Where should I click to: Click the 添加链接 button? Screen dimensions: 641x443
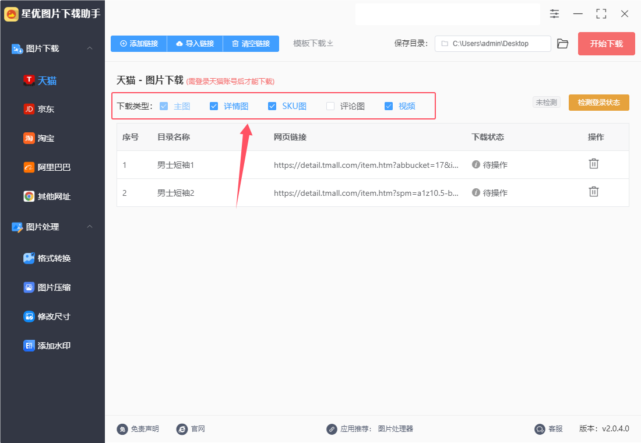(139, 43)
